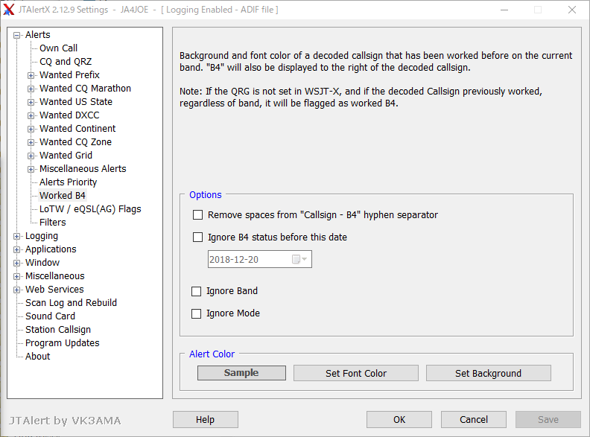Collapse the Alerts tree node
Image resolution: width=590 pixels, height=437 pixels.
[16, 35]
